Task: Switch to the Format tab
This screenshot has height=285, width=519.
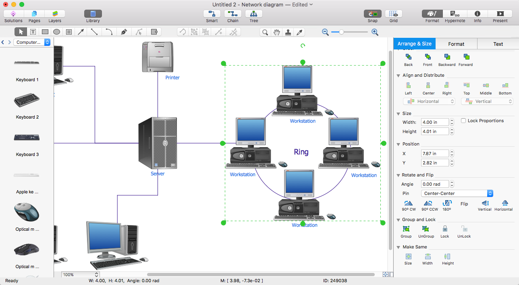Action: pos(456,44)
